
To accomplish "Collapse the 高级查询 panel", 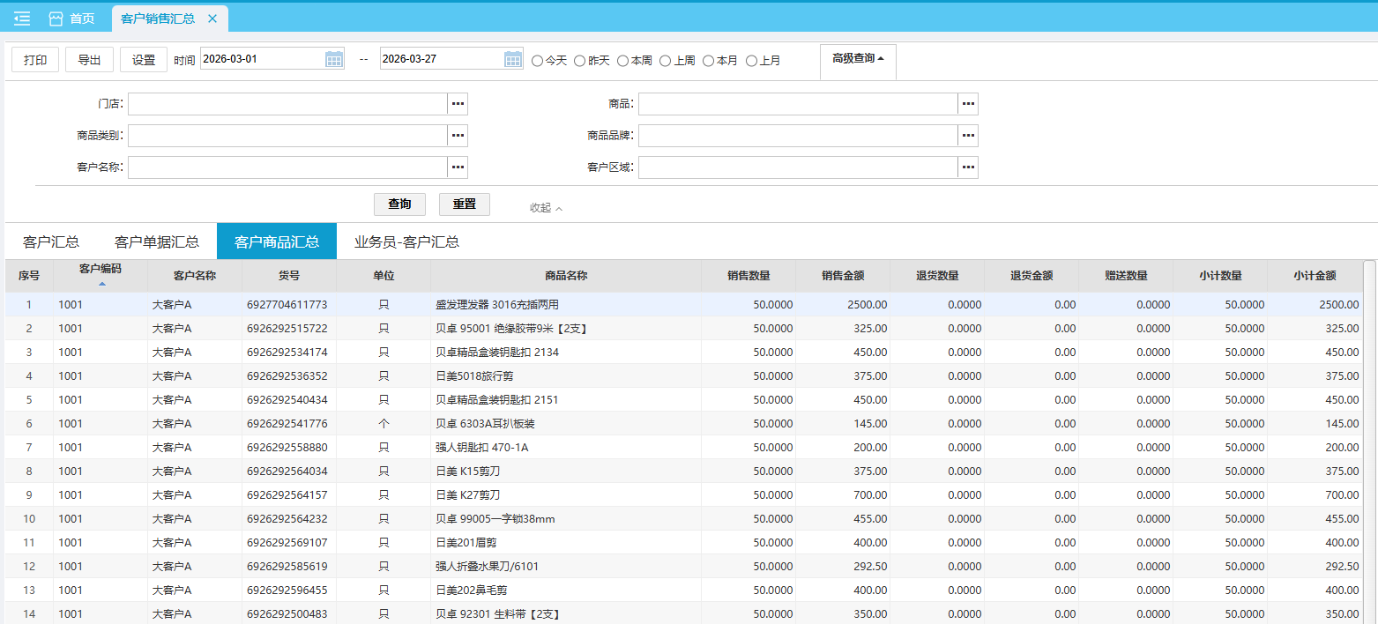I will 858,59.
